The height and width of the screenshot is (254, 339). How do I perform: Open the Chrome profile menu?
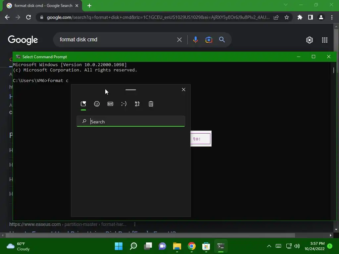click(321, 17)
